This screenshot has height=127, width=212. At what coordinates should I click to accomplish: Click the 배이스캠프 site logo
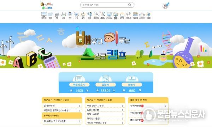pyautogui.click(x=47, y=5)
